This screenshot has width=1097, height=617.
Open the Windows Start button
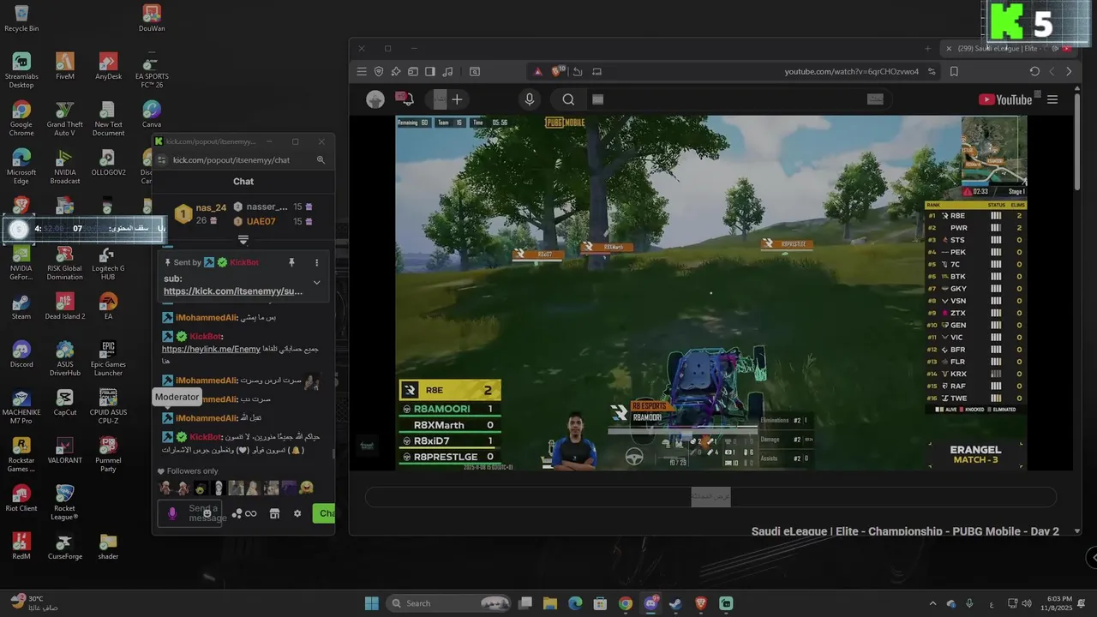(372, 603)
